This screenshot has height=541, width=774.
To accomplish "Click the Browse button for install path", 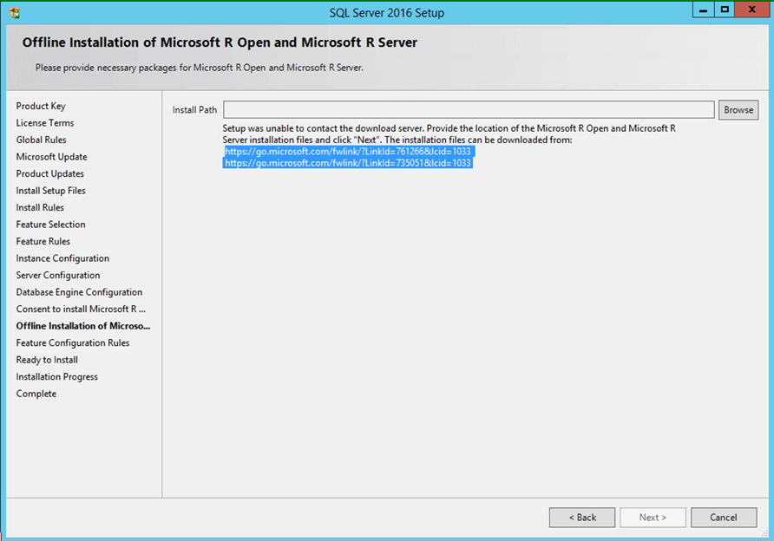I will tap(738, 109).
